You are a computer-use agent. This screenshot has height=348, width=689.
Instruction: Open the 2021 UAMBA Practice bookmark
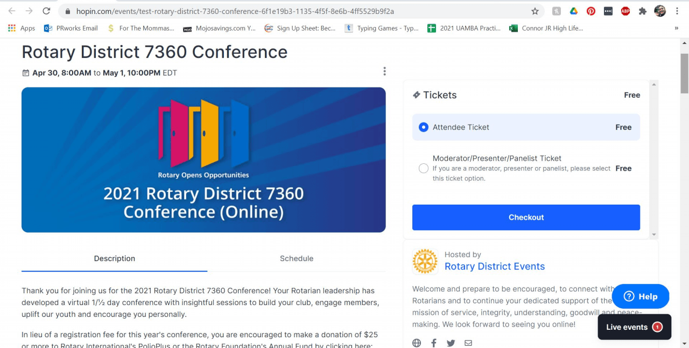pyautogui.click(x=464, y=28)
